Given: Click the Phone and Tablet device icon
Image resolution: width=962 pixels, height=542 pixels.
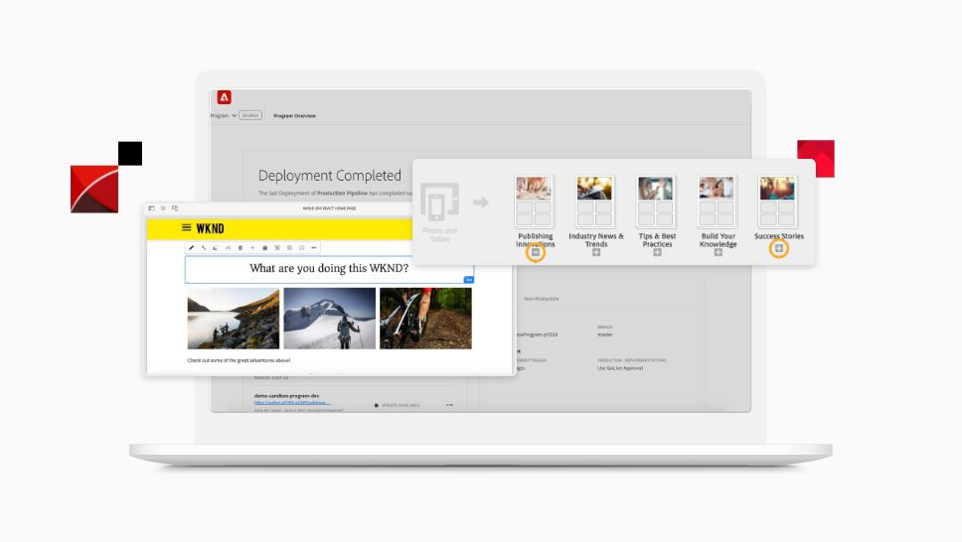Looking at the screenshot, I should tap(439, 202).
